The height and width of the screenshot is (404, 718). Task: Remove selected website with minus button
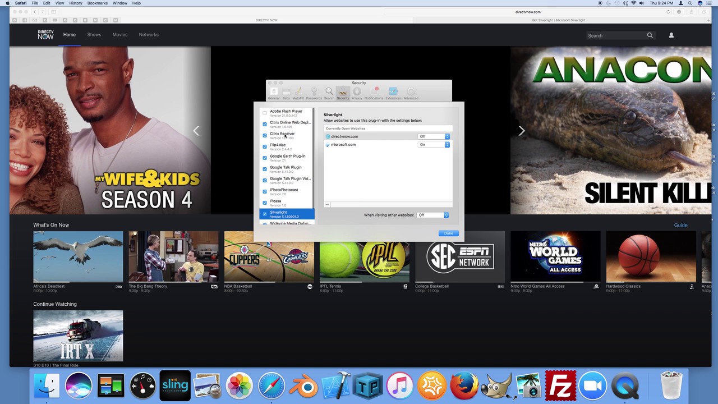click(327, 204)
